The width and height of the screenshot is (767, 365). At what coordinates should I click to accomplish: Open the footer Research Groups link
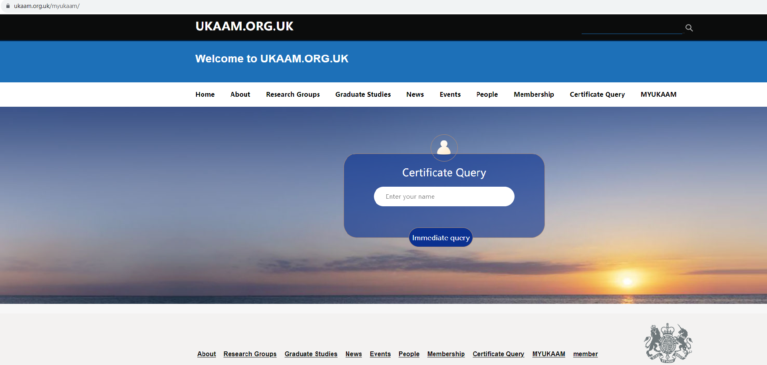(x=250, y=354)
